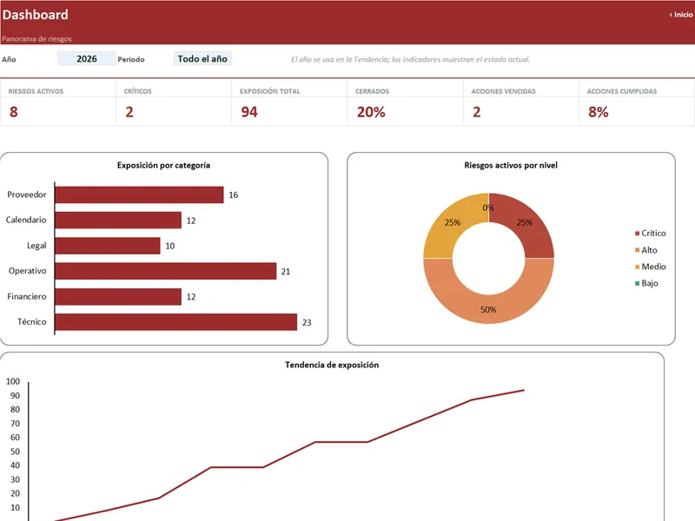The width and height of the screenshot is (695, 521).
Task: Click the exposure trend line
Action: coord(341,442)
